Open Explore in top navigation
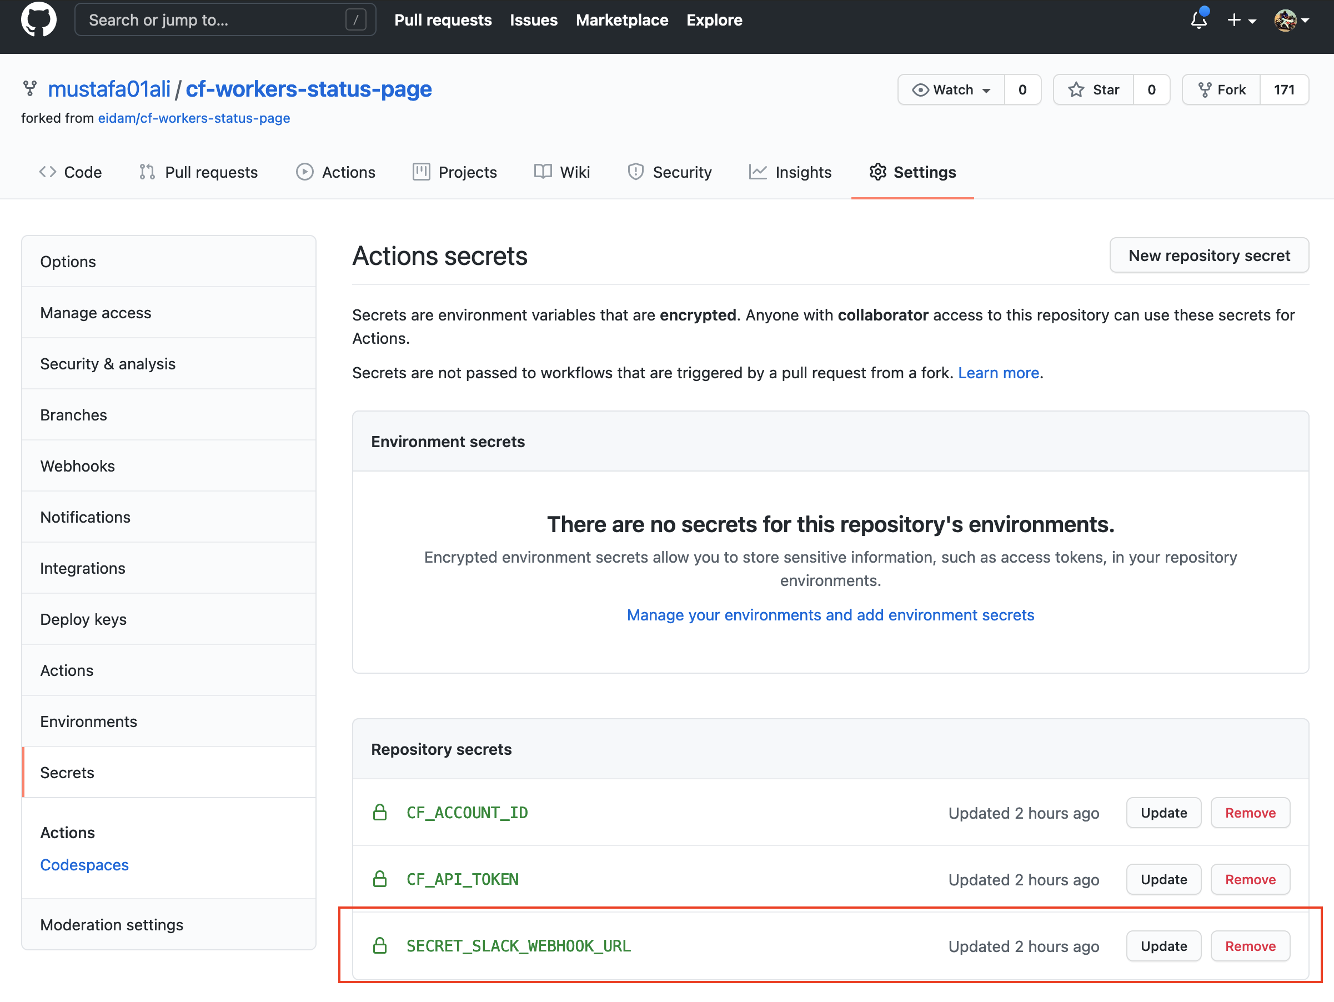 pyautogui.click(x=714, y=20)
